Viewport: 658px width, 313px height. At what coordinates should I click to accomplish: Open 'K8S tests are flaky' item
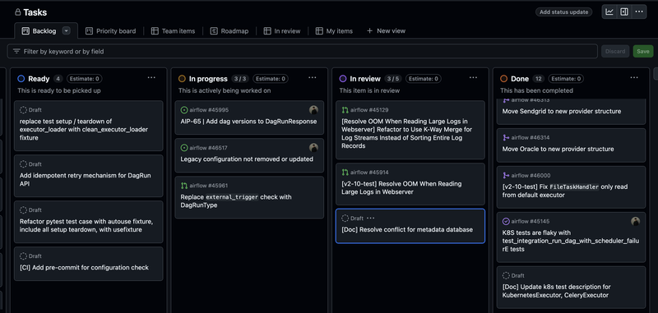coord(571,241)
